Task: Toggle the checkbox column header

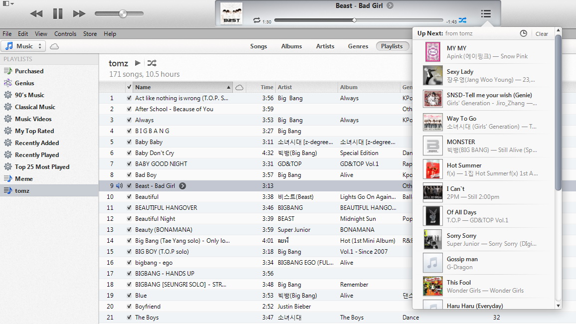Action: coord(129,87)
